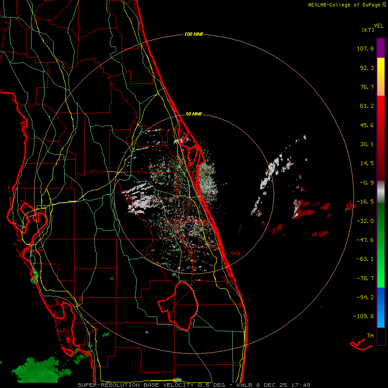Click the 14.5 scale value

pyautogui.click(x=367, y=163)
